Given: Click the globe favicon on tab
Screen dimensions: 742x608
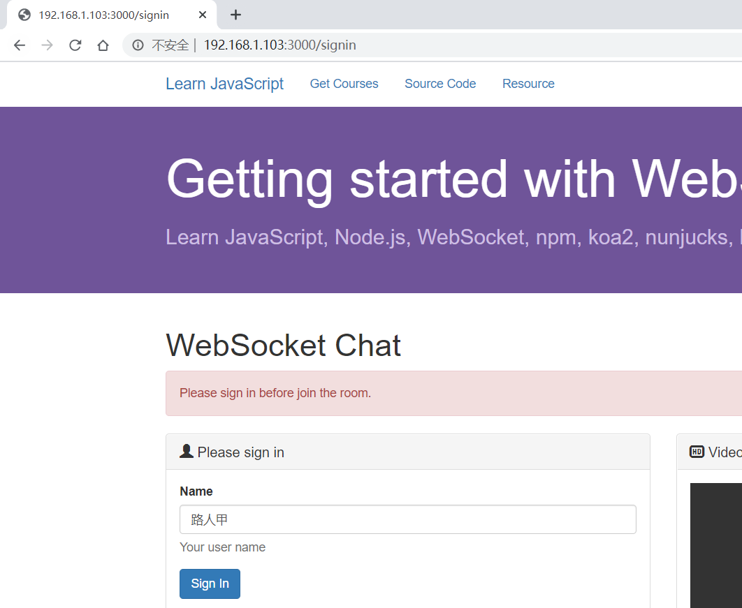Looking at the screenshot, I should 24,15.
